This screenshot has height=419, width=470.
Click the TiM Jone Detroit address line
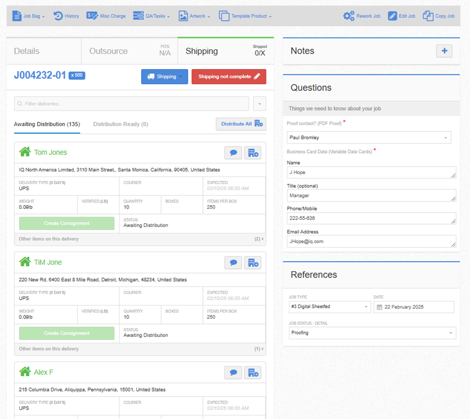(x=103, y=280)
